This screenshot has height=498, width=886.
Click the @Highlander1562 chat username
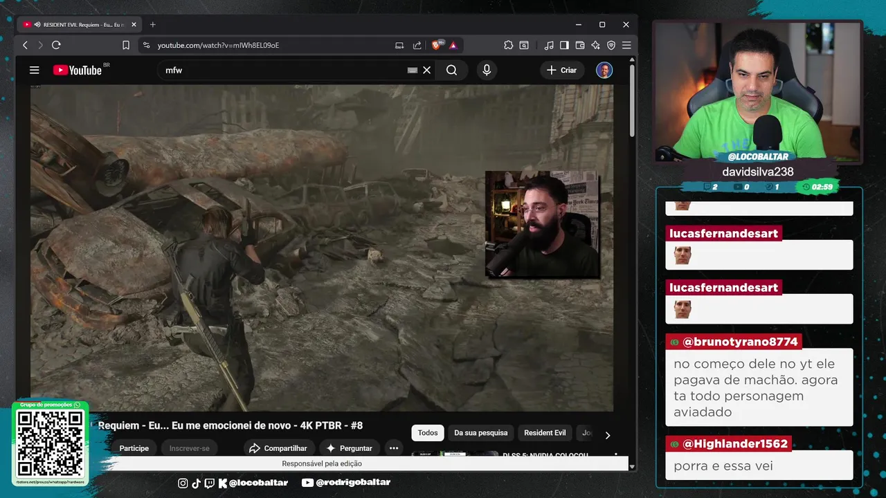coord(735,443)
